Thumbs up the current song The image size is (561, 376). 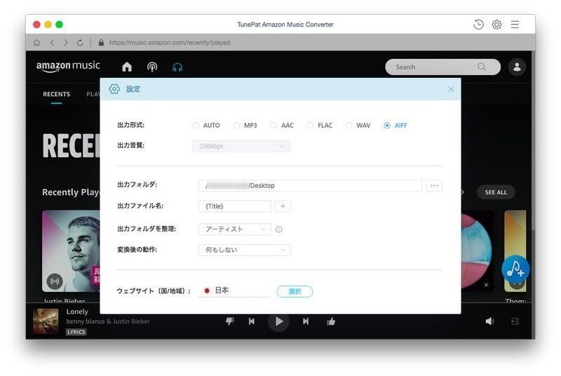331,321
